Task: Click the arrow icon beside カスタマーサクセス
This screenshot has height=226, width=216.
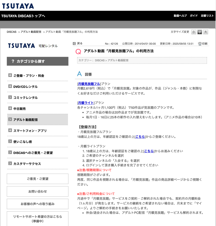Action: 10,163
